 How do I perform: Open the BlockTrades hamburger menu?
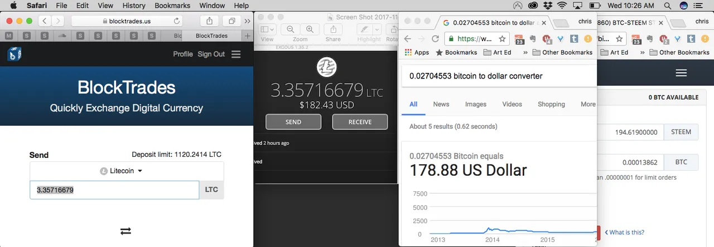click(x=236, y=54)
